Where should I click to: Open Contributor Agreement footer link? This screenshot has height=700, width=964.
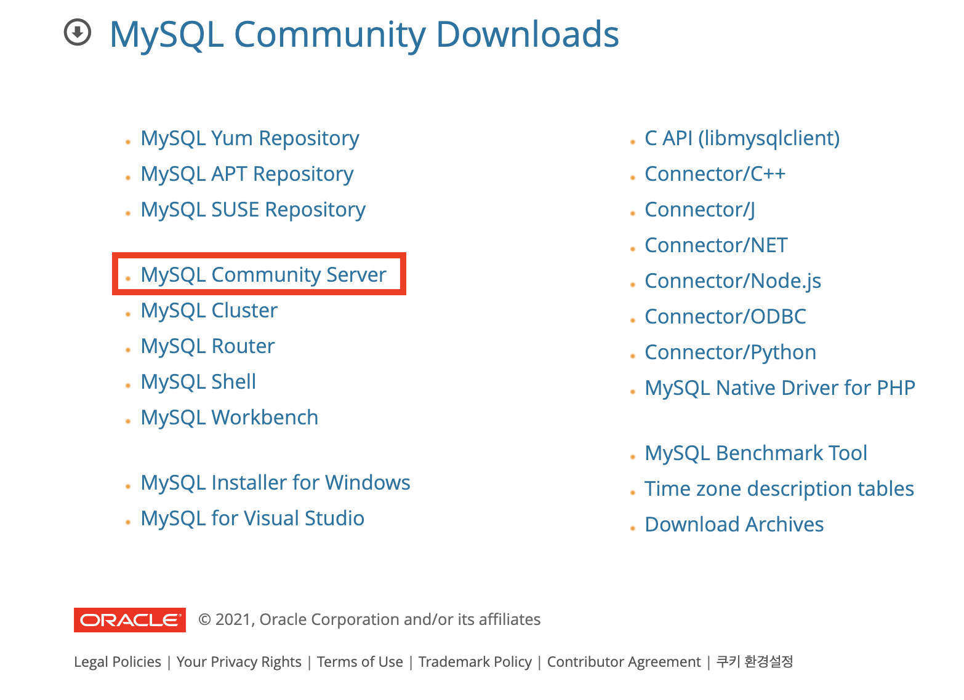tap(624, 662)
